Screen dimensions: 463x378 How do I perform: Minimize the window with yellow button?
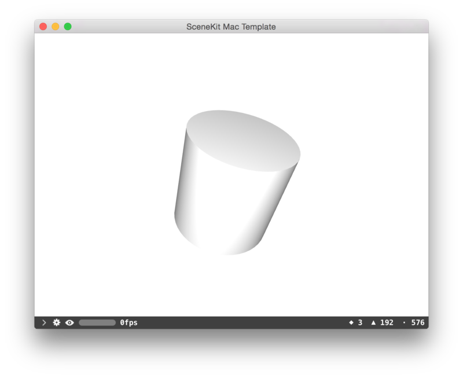pyautogui.click(x=56, y=27)
